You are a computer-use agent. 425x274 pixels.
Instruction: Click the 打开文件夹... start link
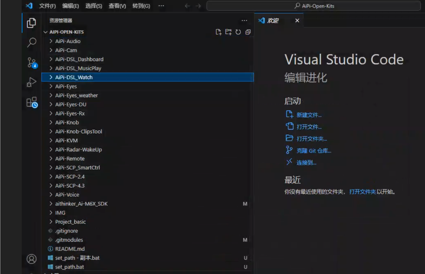click(x=312, y=139)
